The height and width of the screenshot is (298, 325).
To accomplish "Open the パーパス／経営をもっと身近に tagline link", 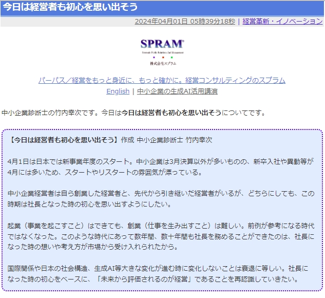I will [x=162, y=80].
